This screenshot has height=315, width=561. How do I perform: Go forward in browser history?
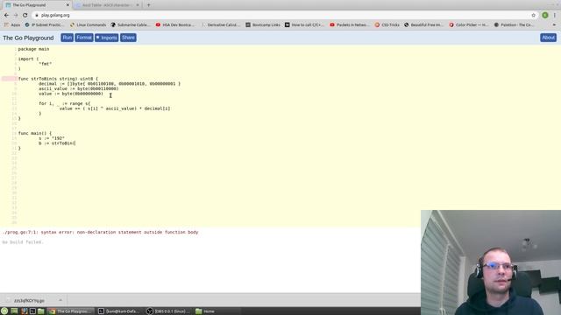[16, 16]
